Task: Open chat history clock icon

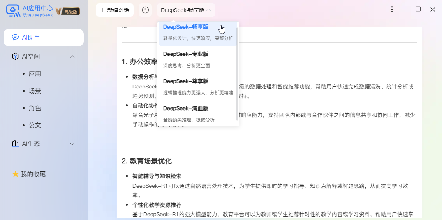Action: click(x=145, y=10)
